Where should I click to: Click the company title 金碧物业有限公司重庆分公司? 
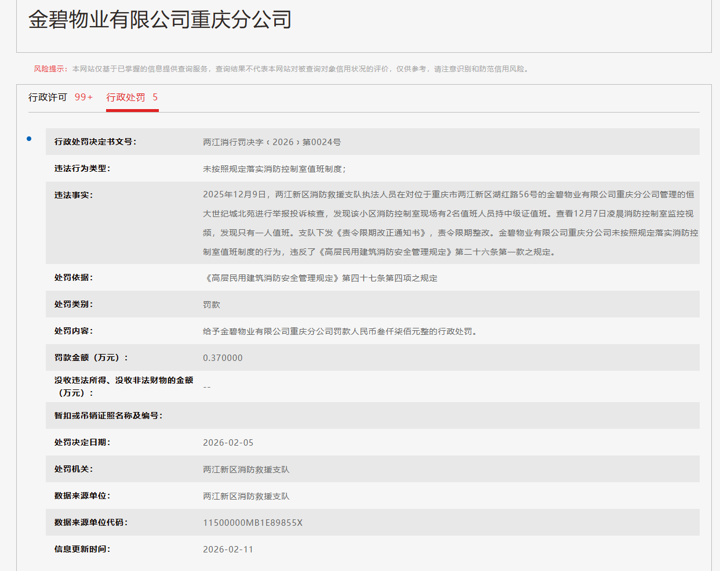[160, 20]
